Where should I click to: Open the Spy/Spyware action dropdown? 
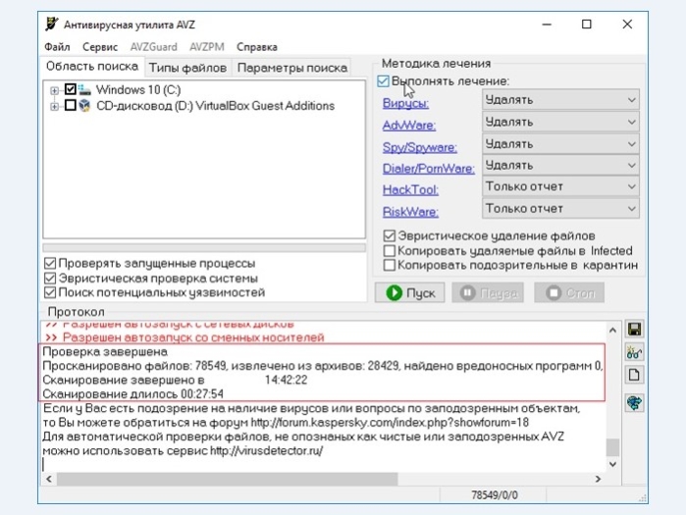560,144
